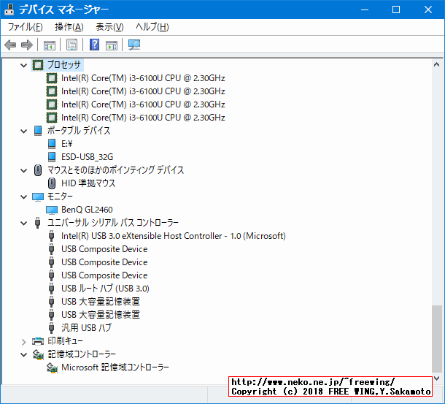Click the 汎用 USB ハブ plug icon
The image size is (445, 404).
51,328
